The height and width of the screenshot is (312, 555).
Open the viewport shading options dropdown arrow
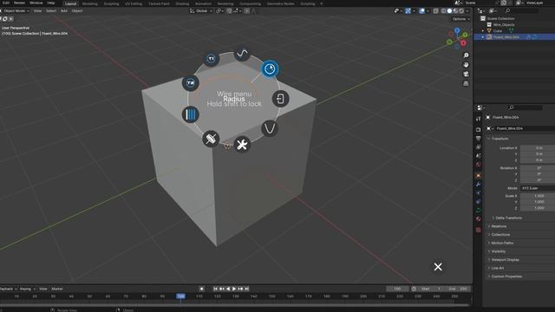[x=467, y=11]
